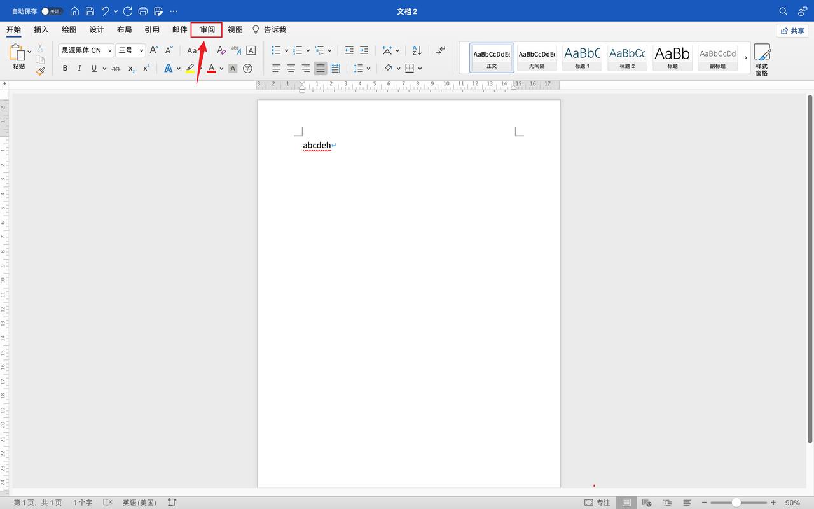Toggle the AutoSave switch
This screenshot has width=814, height=509.
pos(52,11)
